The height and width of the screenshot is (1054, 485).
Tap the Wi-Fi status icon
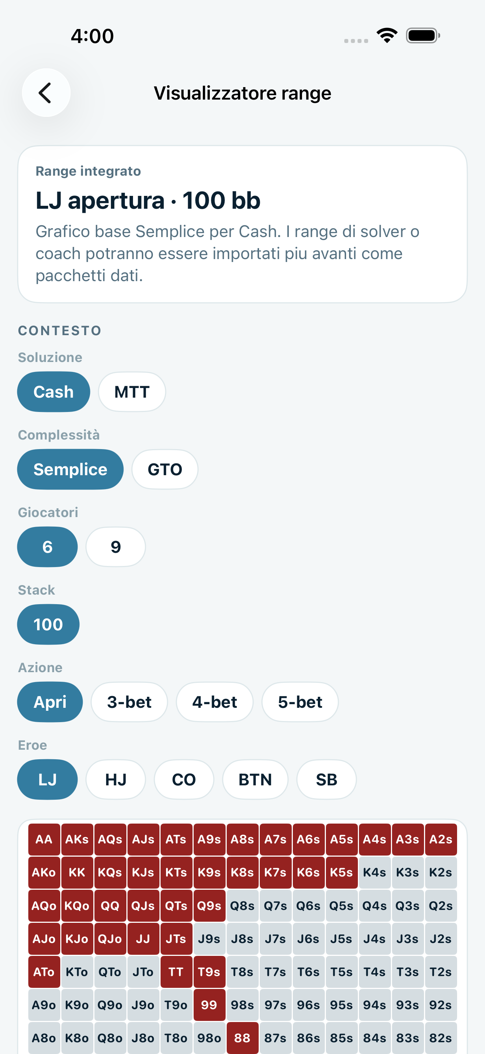(387, 36)
